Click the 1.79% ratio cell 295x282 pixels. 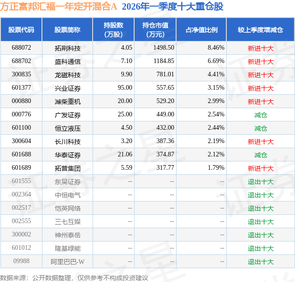tap(216, 167)
